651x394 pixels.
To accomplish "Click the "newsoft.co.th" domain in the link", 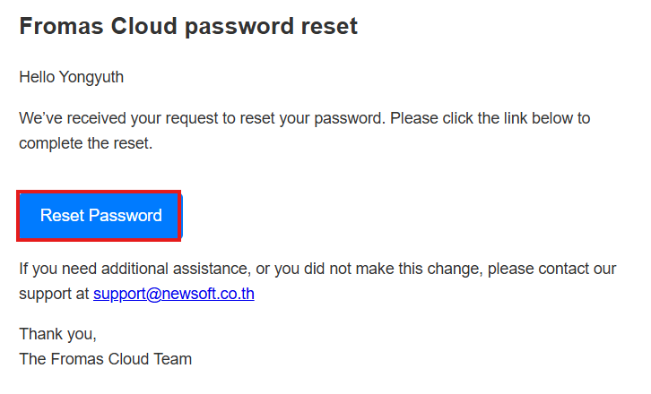I will [x=207, y=293].
